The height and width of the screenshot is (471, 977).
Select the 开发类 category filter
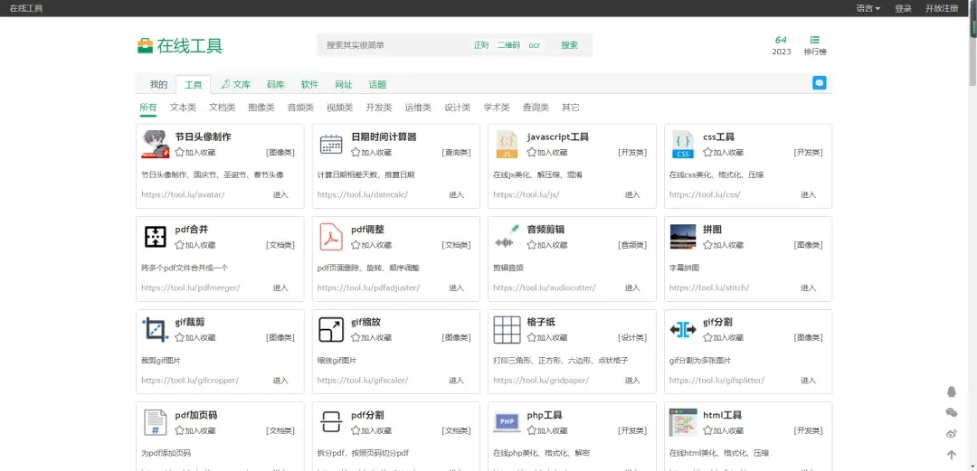(378, 108)
